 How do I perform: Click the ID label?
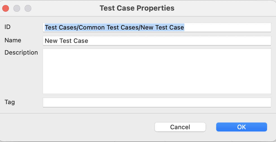[8, 27]
